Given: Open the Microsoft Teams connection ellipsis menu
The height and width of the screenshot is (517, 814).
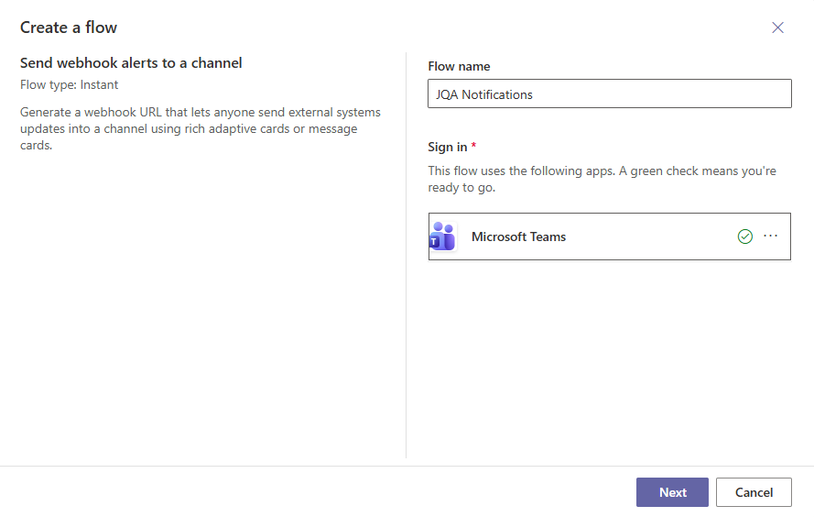Looking at the screenshot, I should (x=770, y=236).
